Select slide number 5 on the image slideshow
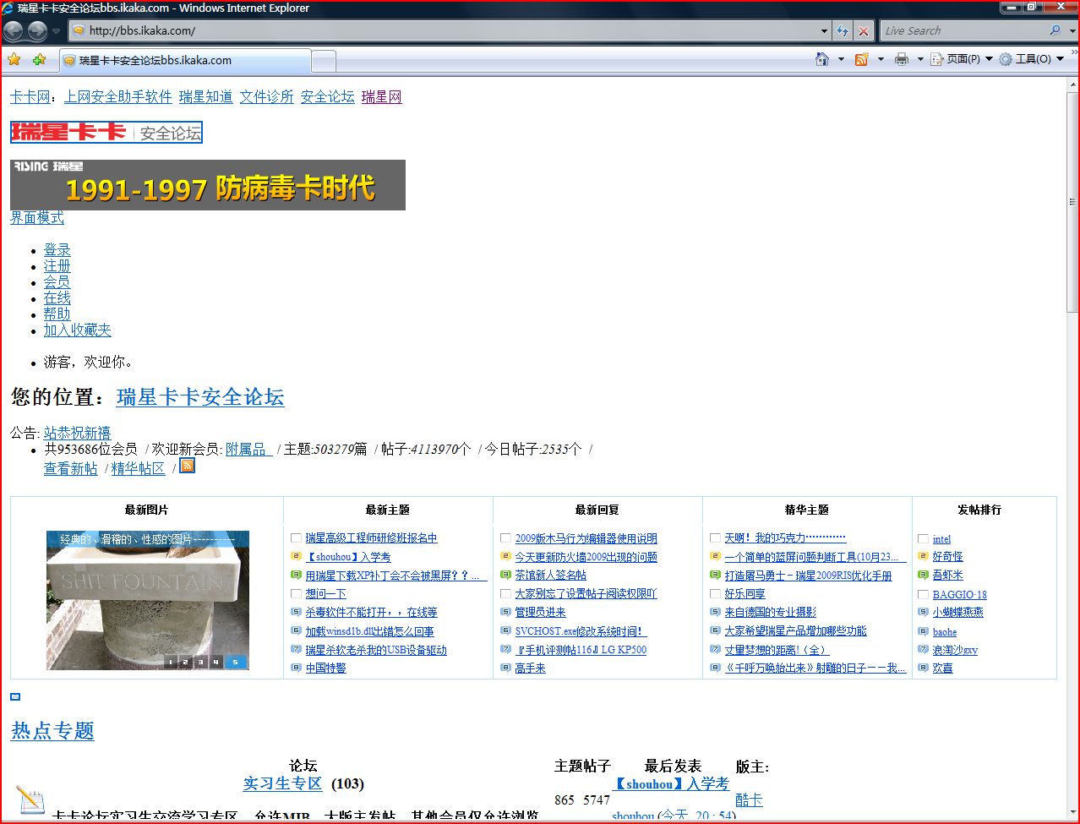The height and width of the screenshot is (824, 1080). tap(236, 662)
